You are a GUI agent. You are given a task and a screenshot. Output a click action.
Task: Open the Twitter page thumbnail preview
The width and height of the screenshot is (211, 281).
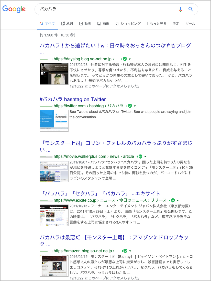click(54, 121)
